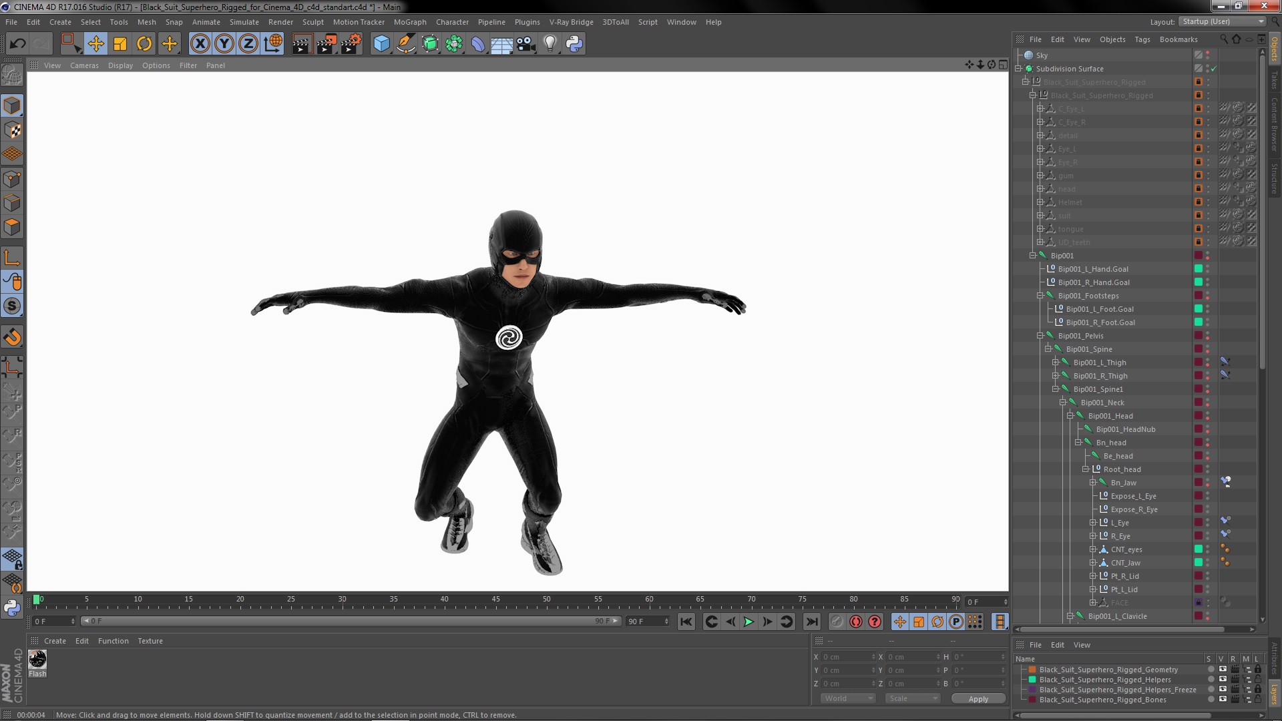Toggle autokeying red button
This screenshot has width=1282, height=721.
click(x=856, y=622)
